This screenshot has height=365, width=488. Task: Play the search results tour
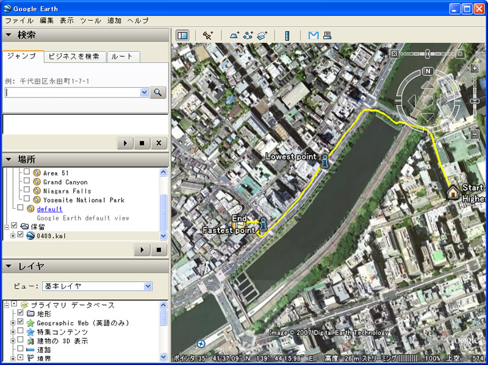125,143
